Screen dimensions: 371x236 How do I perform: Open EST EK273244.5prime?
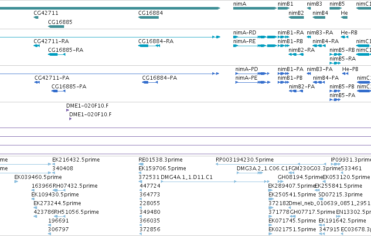57,203
